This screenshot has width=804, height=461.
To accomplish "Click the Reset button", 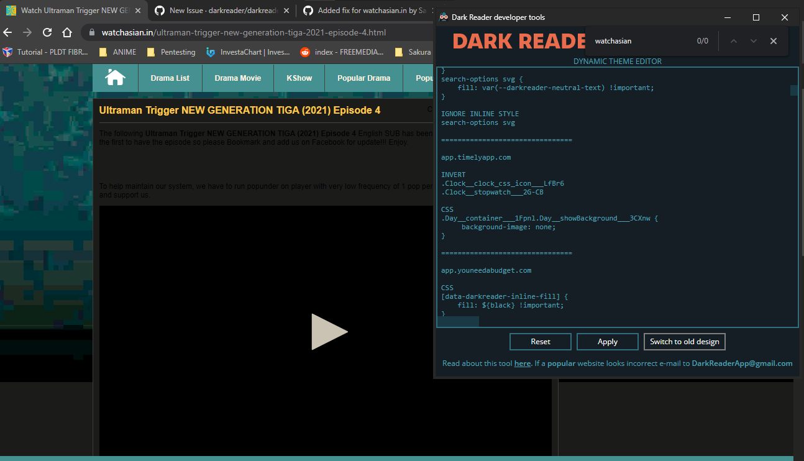I will point(541,342).
